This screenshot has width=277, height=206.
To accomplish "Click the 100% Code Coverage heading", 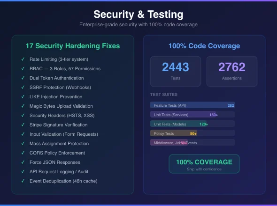I will (204, 46).
